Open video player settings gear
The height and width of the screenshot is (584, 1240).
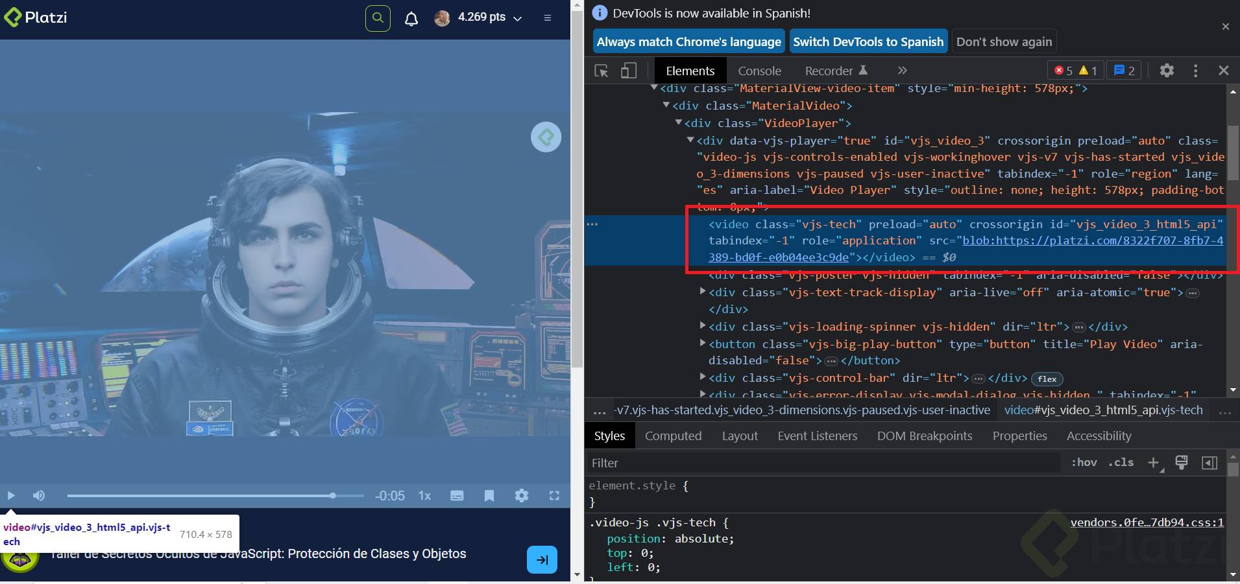tap(522, 496)
